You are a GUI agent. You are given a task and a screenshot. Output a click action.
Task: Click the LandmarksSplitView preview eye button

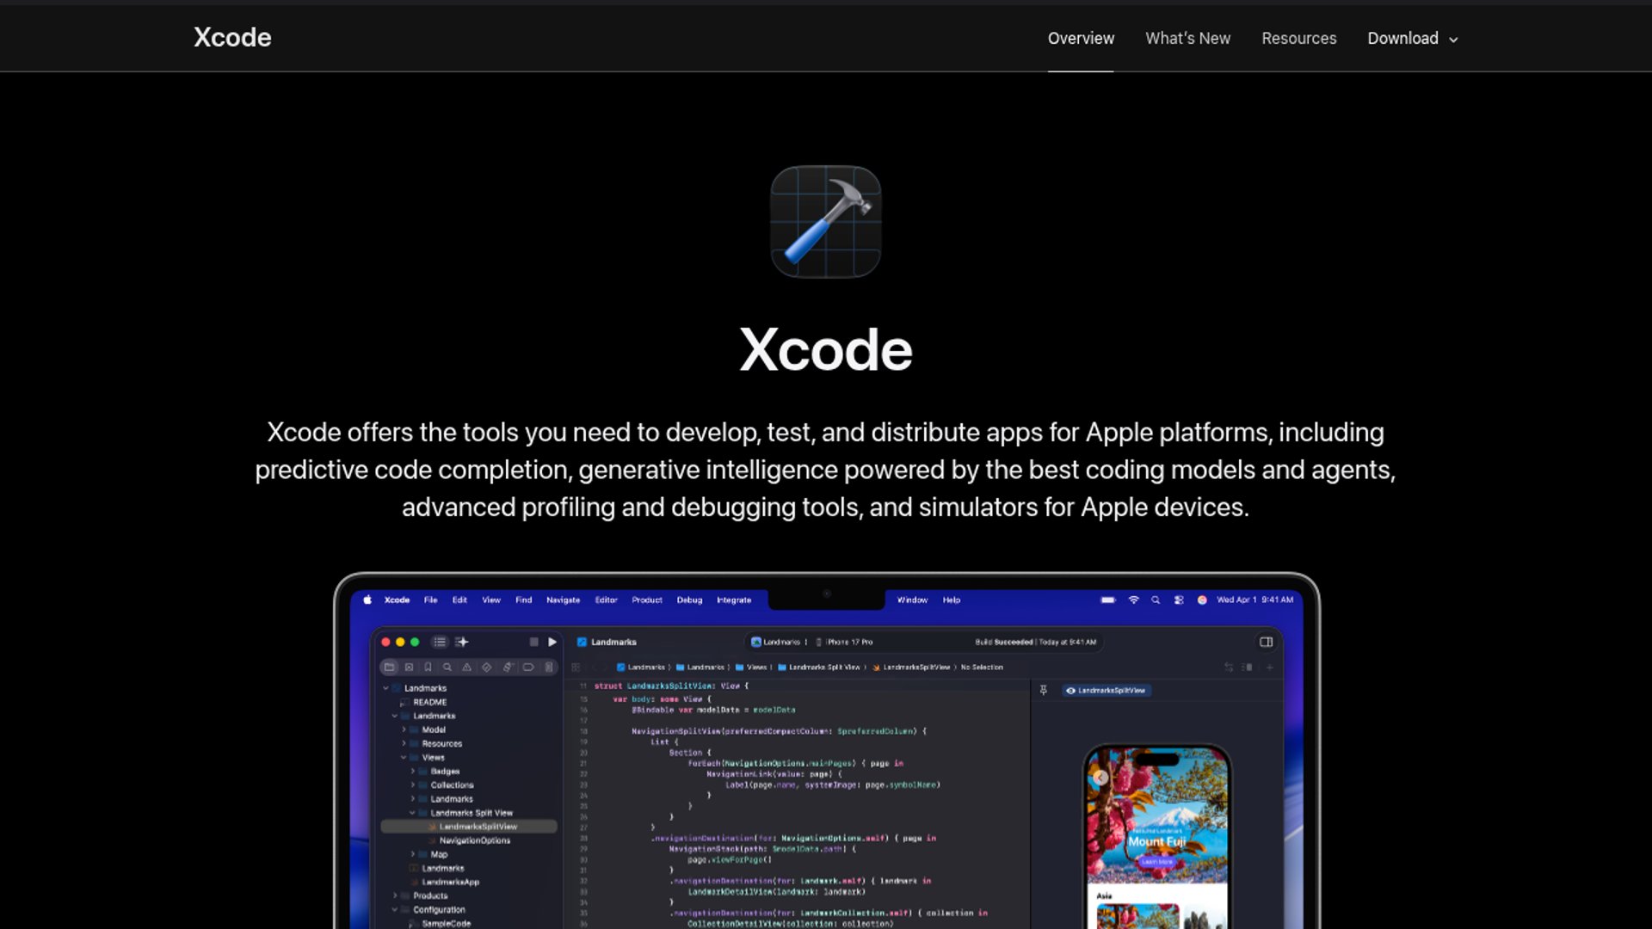coord(1107,690)
